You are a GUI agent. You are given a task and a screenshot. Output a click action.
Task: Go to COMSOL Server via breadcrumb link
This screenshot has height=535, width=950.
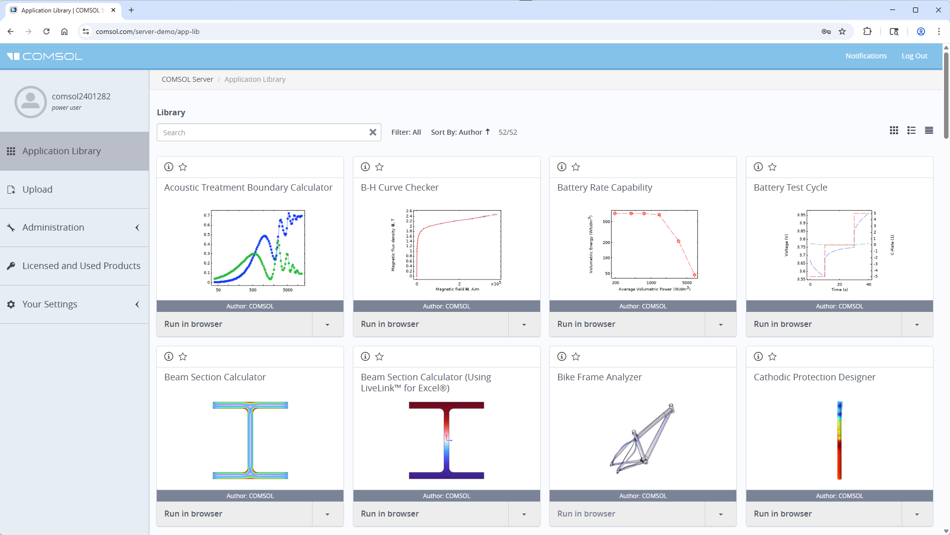point(187,79)
